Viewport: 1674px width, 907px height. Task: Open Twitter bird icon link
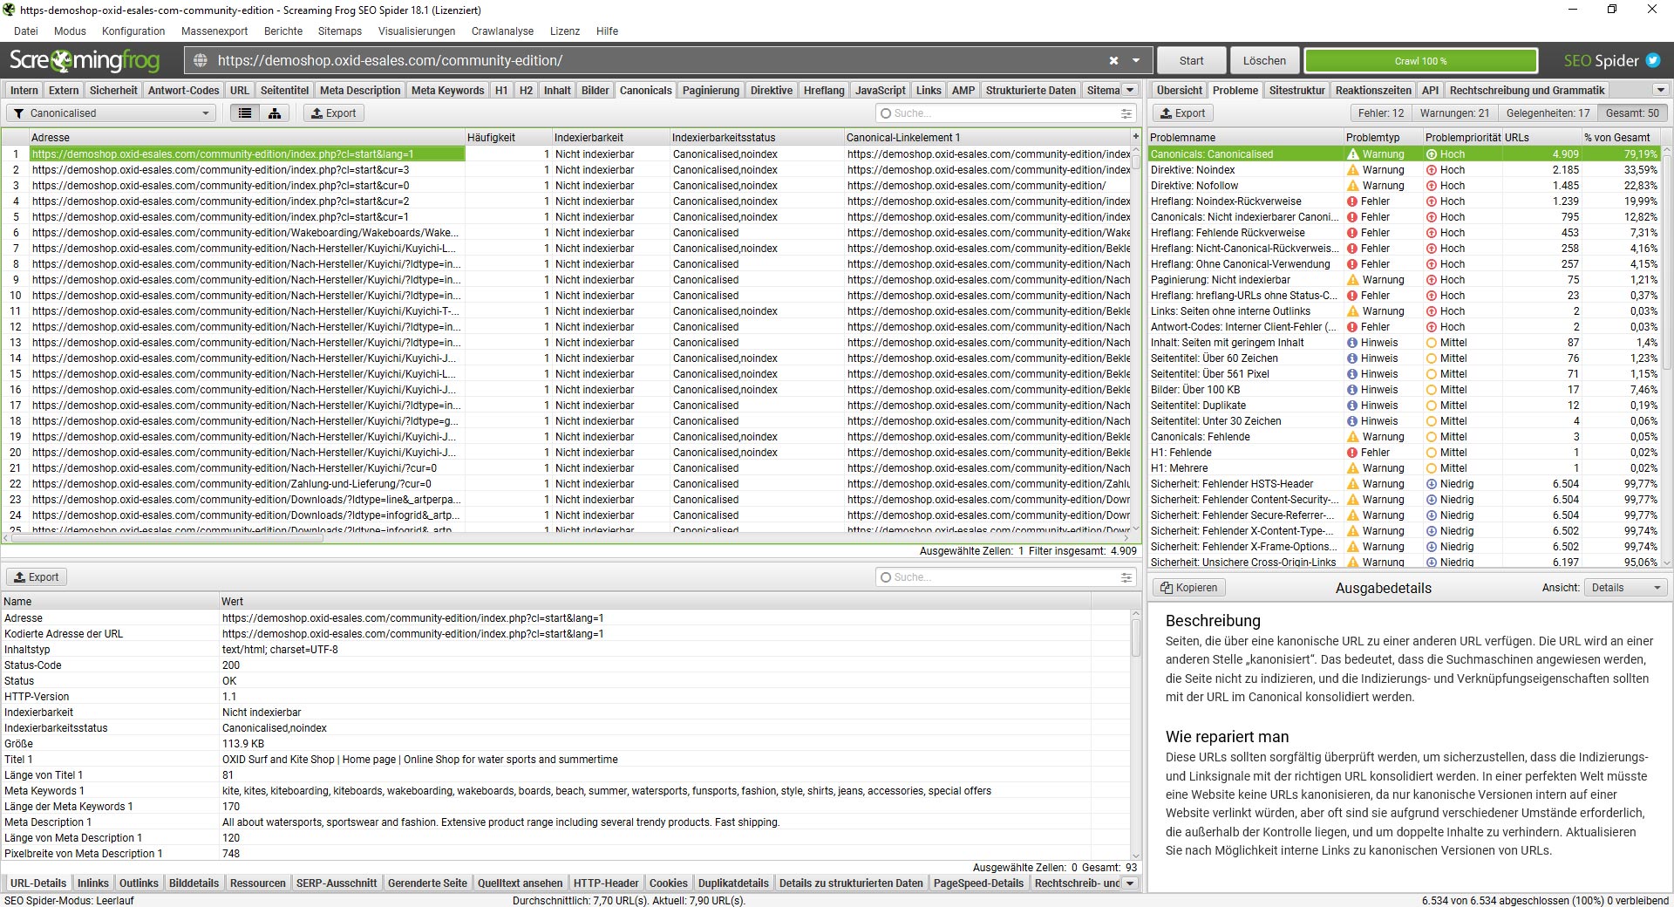[x=1652, y=61]
